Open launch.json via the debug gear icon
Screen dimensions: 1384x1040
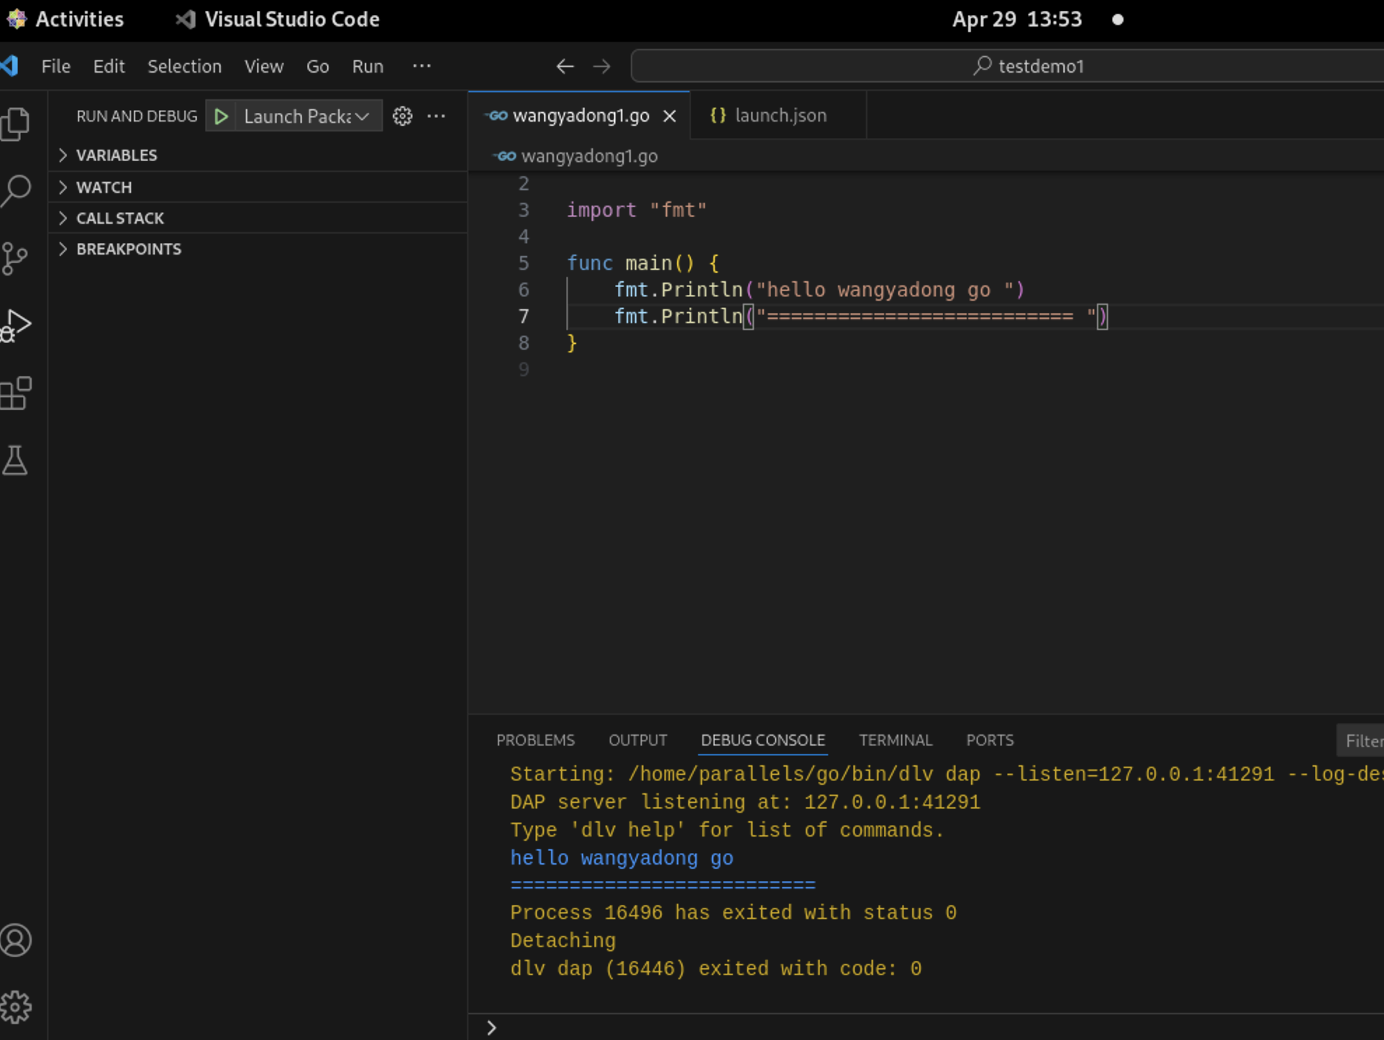[x=401, y=116]
